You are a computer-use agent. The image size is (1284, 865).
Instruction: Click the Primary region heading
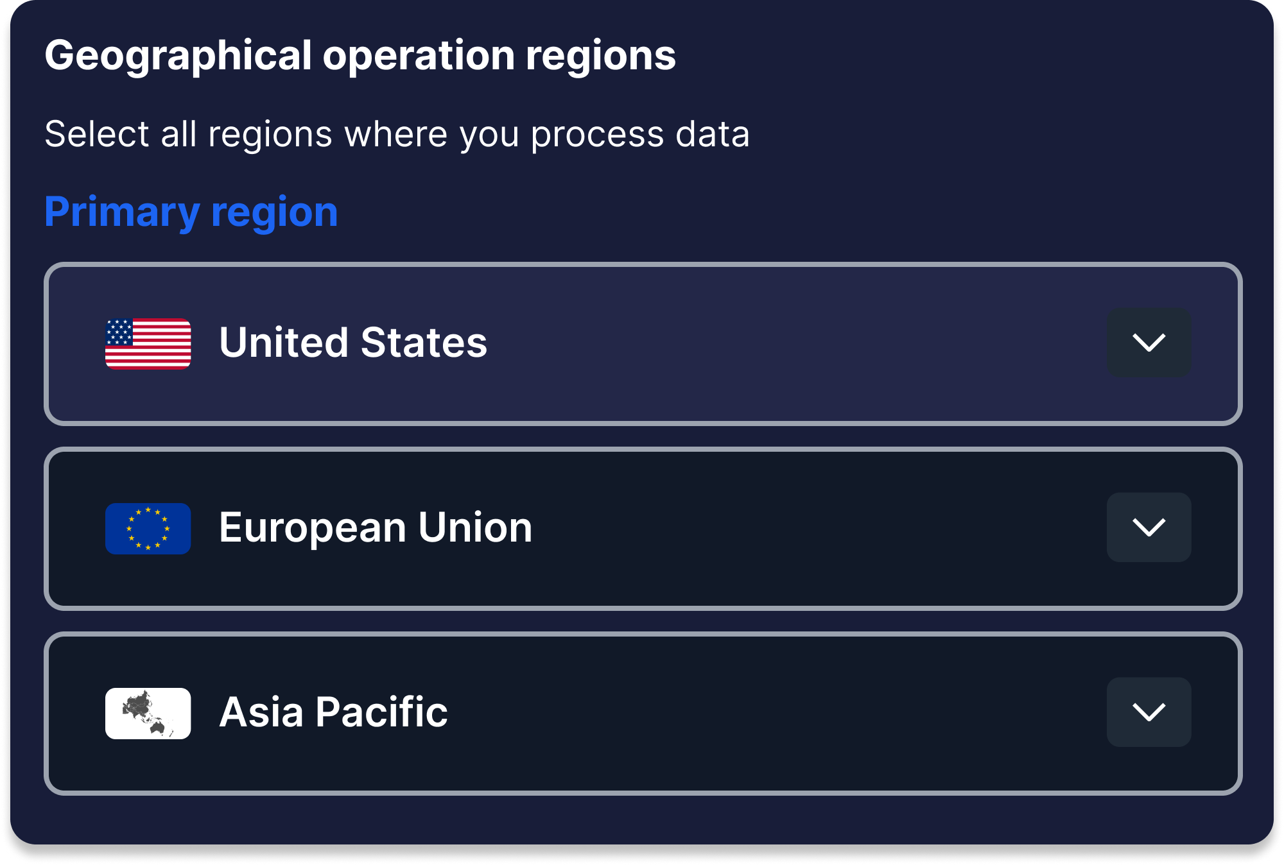coord(191,212)
